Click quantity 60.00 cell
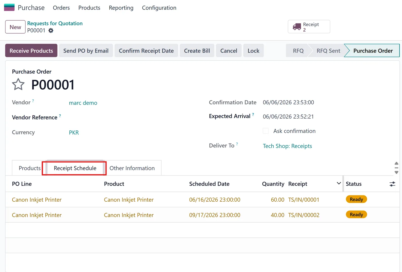Image resolution: width=402 pixels, height=272 pixels. click(x=277, y=200)
